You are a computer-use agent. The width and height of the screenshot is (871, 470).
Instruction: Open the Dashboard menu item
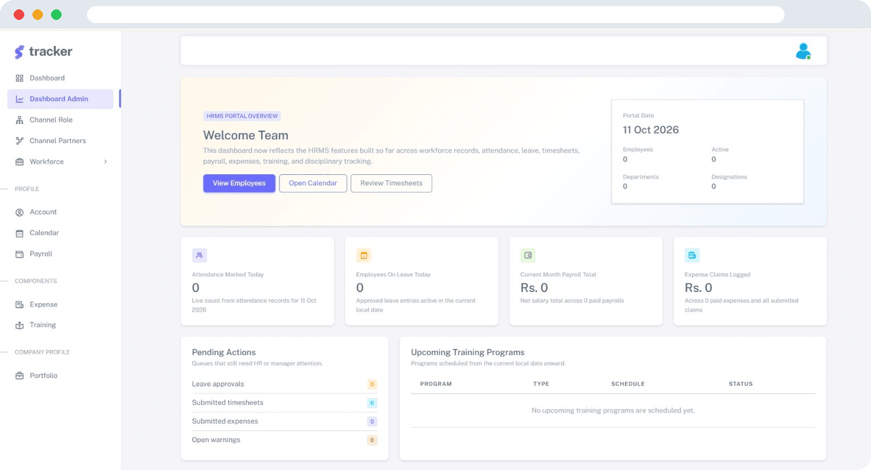click(x=60, y=78)
